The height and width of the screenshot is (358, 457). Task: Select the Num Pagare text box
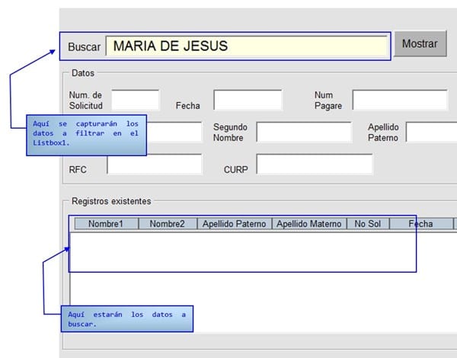(x=399, y=100)
